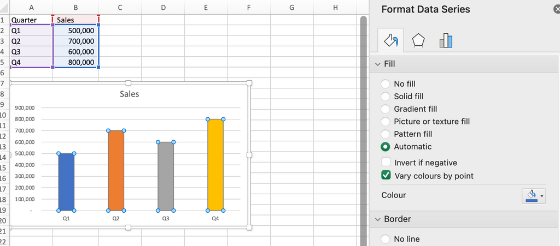560x246 pixels.
Task: Click the 100,000 axis label
Action: pos(25,199)
